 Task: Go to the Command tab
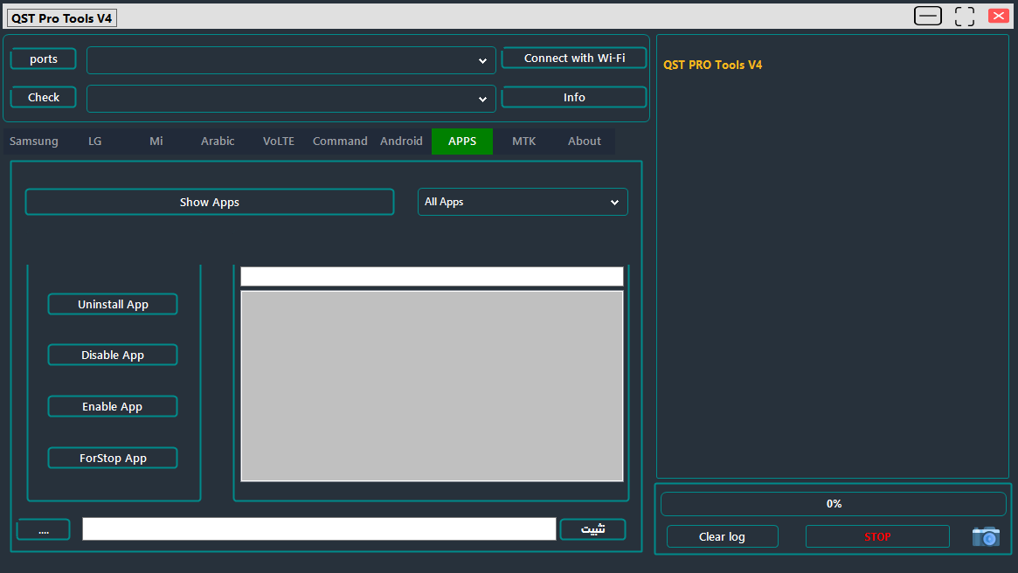pyautogui.click(x=340, y=142)
